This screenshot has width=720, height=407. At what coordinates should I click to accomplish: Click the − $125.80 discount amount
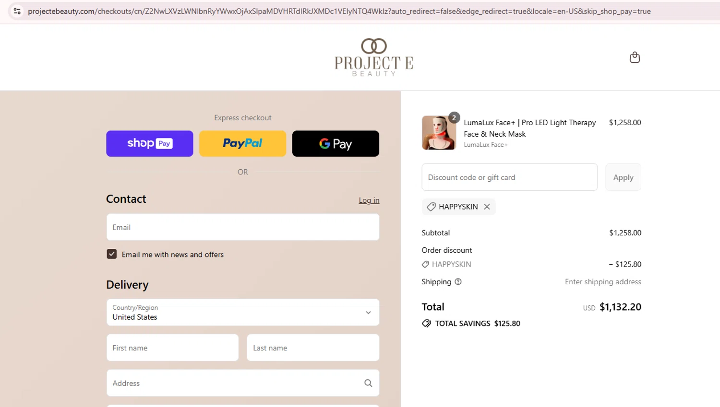pyautogui.click(x=625, y=264)
